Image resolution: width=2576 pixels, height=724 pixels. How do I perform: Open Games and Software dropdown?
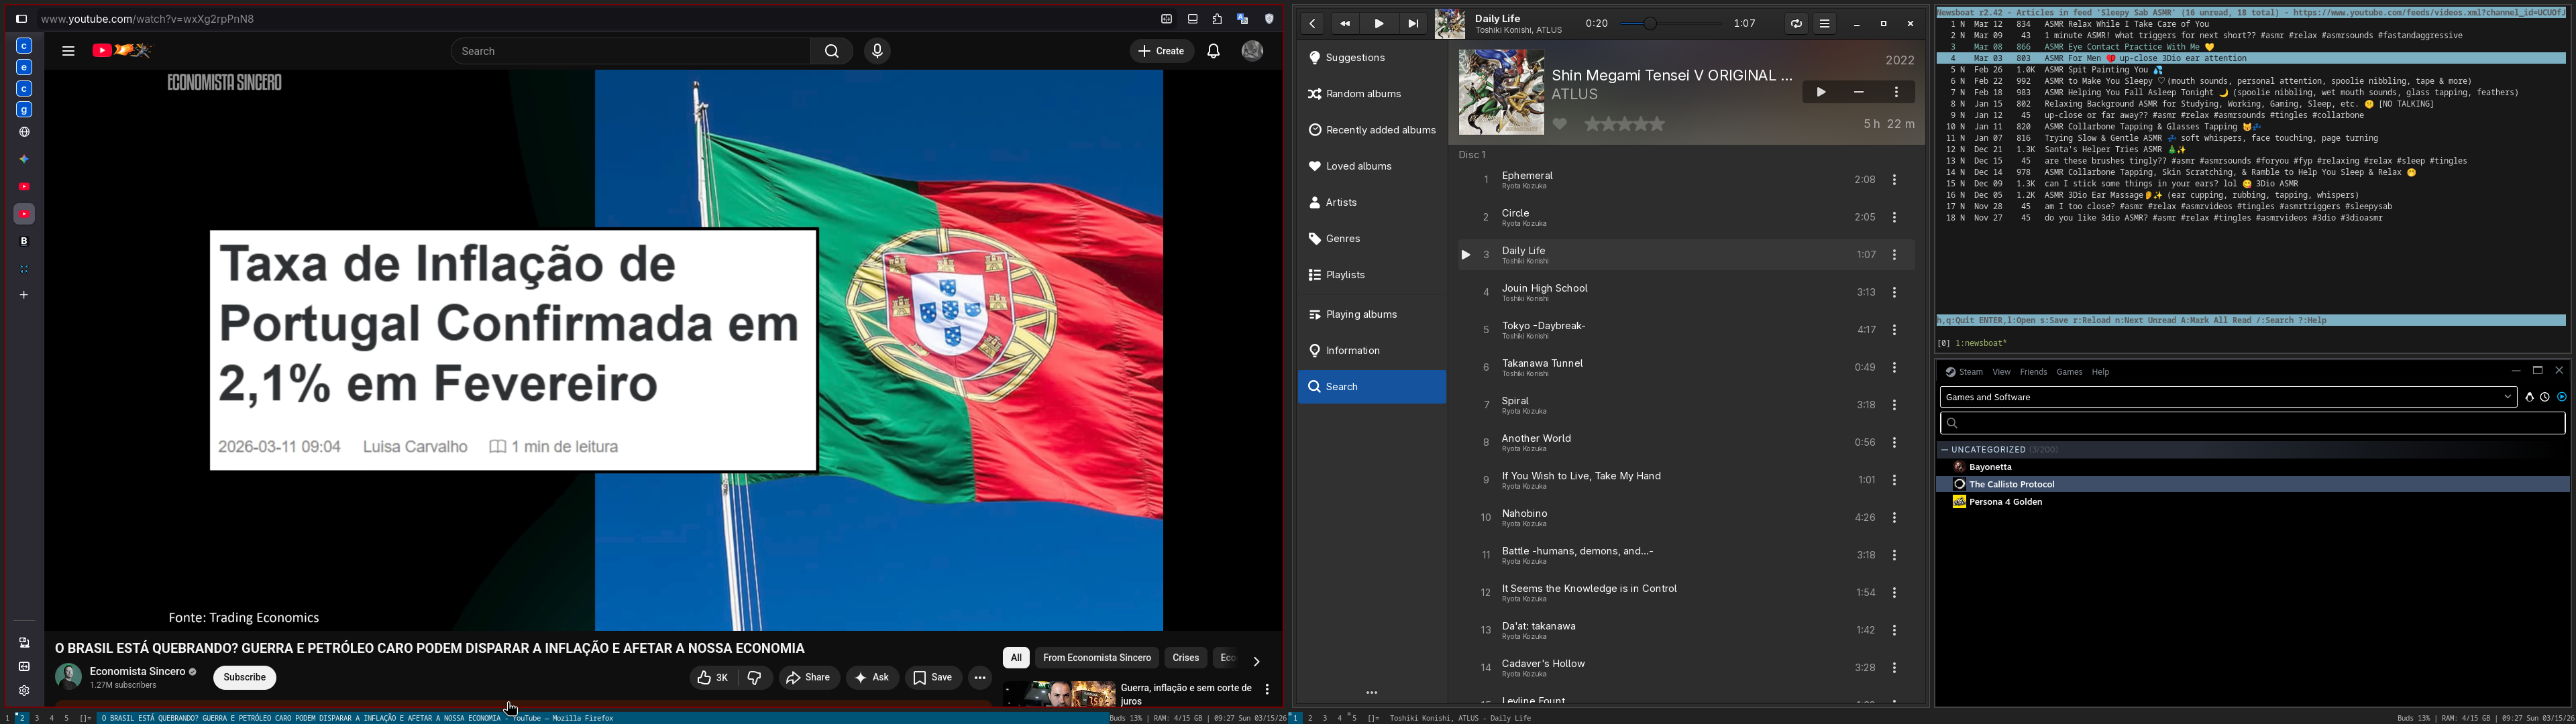point(2228,398)
